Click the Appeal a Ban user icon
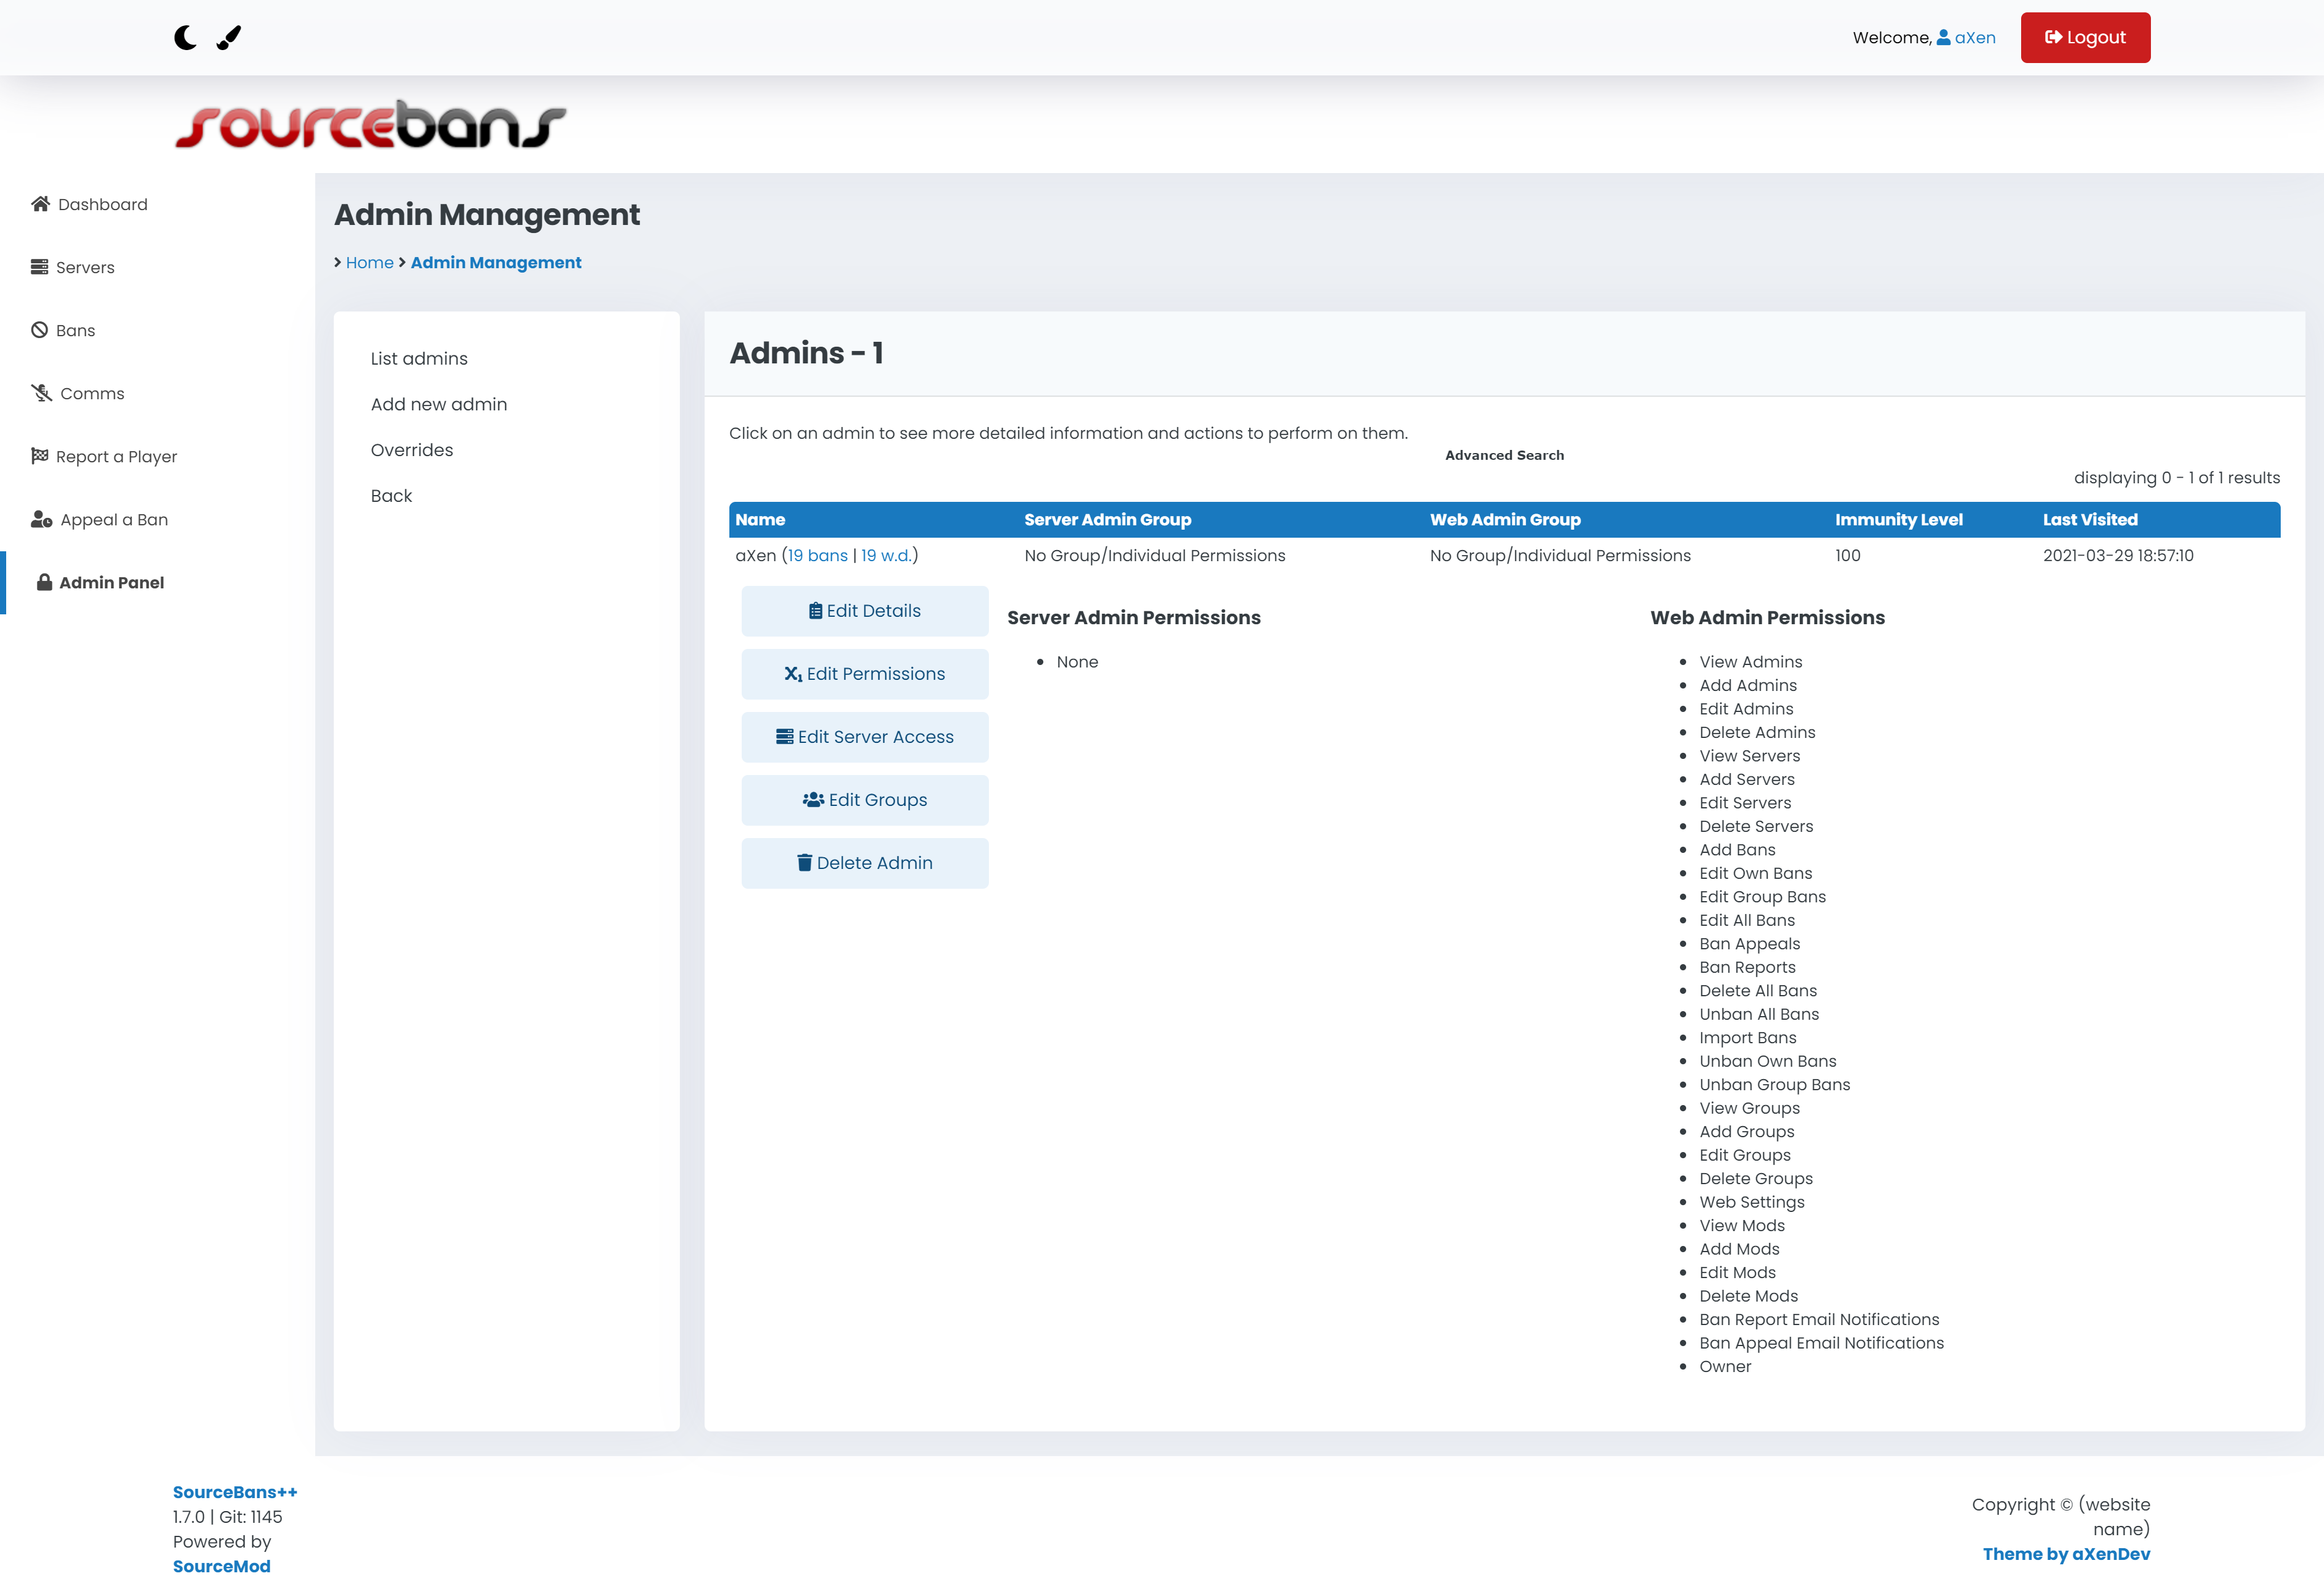The image size is (2324, 1576). [42, 519]
